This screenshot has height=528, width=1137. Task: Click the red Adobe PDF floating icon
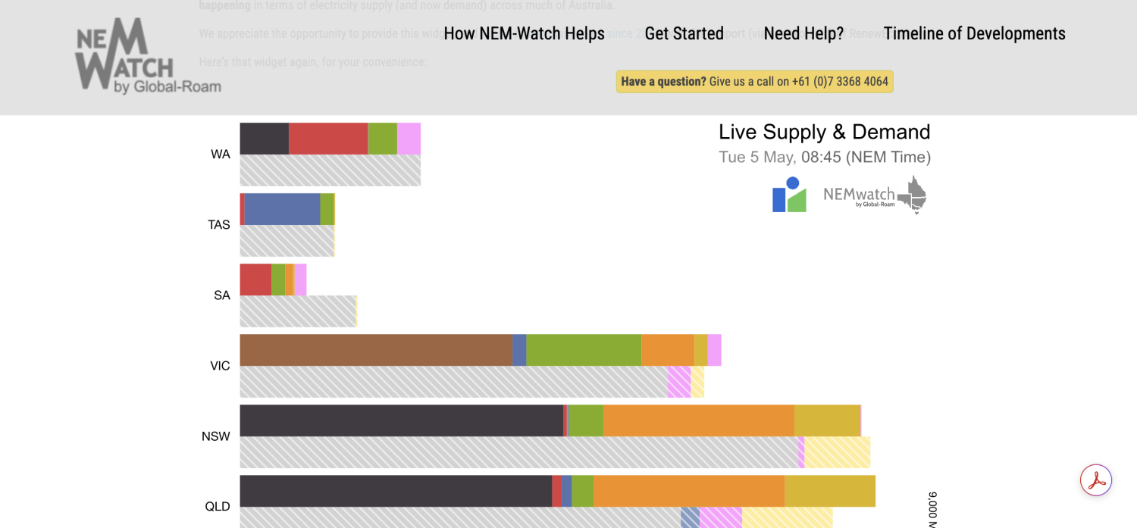click(x=1096, y=480)
